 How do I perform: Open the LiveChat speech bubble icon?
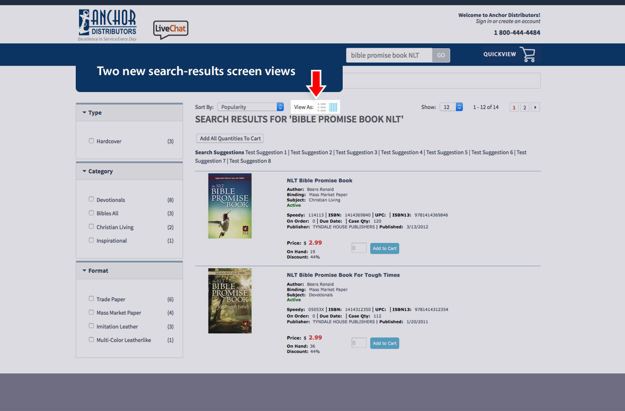click(x=171, y=30)
